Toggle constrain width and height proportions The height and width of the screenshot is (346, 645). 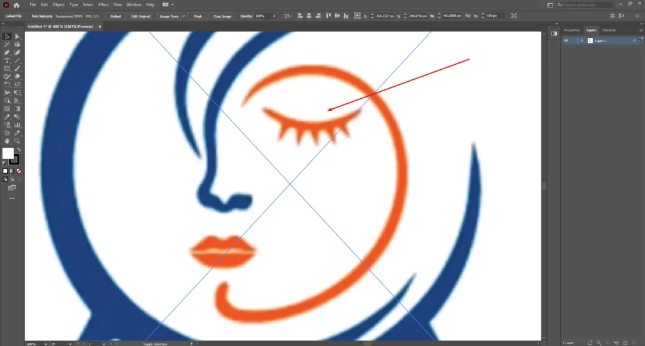point(468,16)
